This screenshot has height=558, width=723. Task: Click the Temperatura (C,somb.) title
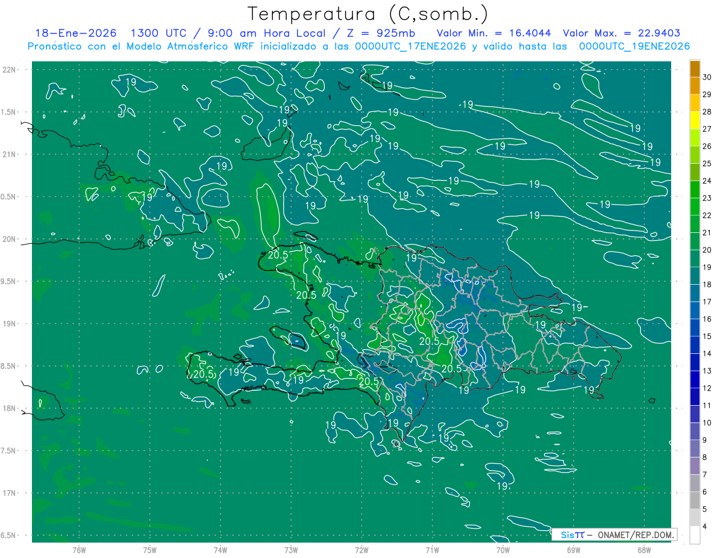pyautogui.click(x=368, y=14)
